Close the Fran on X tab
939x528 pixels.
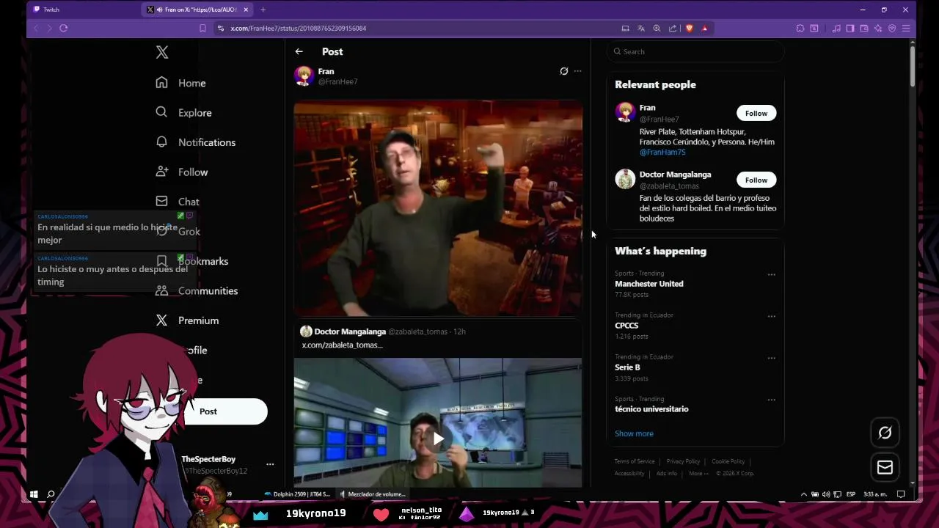[x=246, y=10]
